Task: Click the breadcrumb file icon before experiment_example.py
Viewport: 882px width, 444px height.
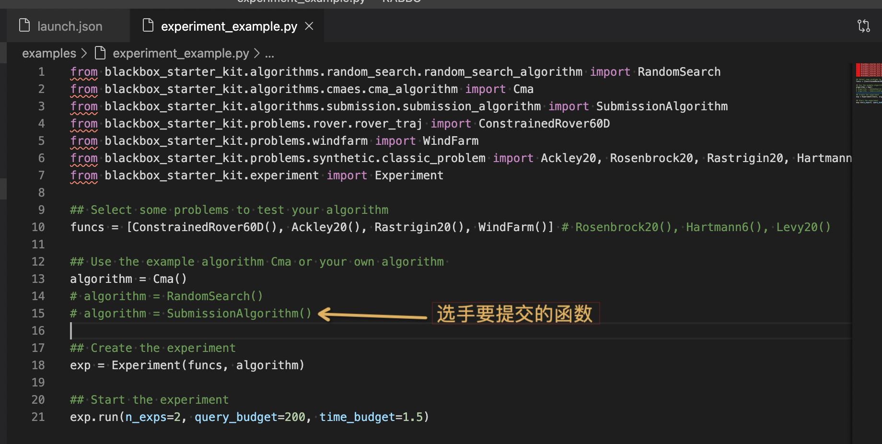Action: pyautogui.click(x=100, y=53)
